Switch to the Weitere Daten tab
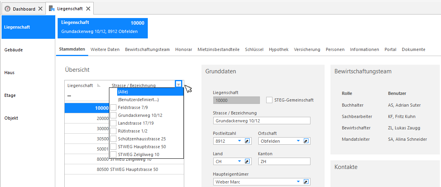The height and width of the screenshot is (187, 441). click(105, 49)
